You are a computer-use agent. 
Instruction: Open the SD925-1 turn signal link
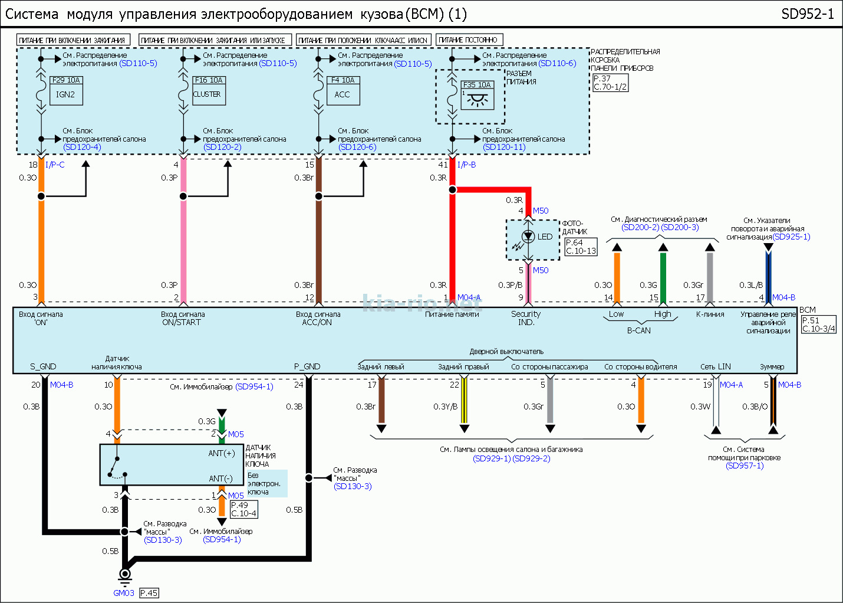791,237
